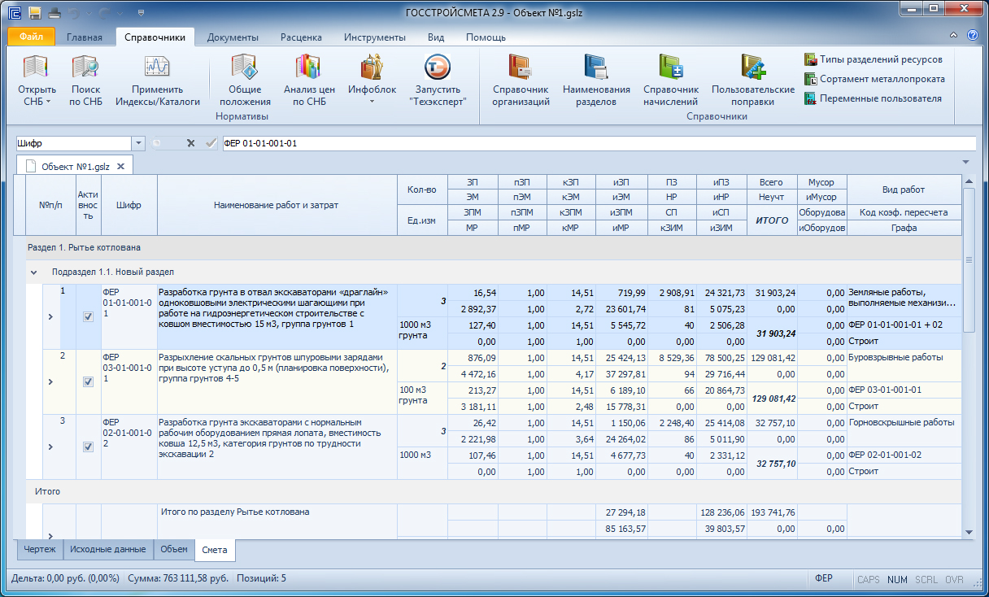Image resolution: width=989 pixels, height=597 pixels.
Task: Toggle activity checkbox for ФЕР 01-01-001-01 row
Action: point(88,316)
